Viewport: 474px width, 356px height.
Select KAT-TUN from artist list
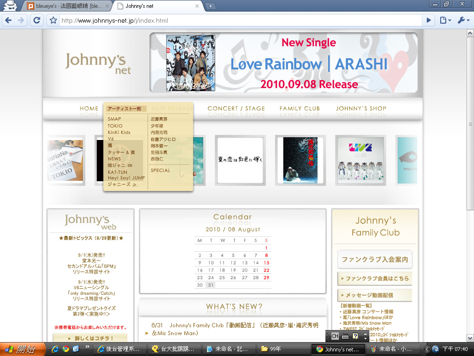118,172
